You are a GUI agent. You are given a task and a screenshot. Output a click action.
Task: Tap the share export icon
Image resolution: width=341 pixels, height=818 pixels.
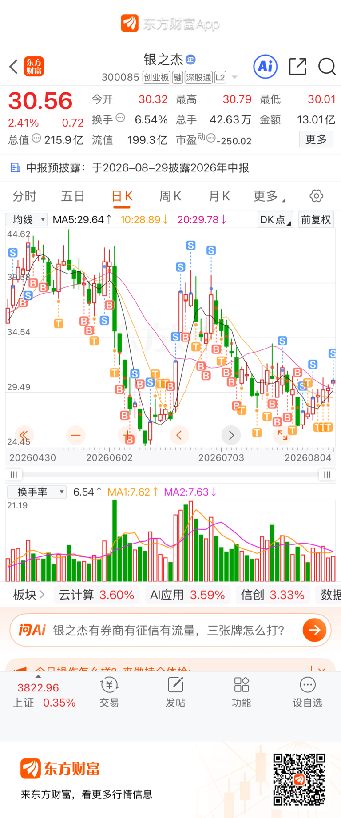coord(297,67)
